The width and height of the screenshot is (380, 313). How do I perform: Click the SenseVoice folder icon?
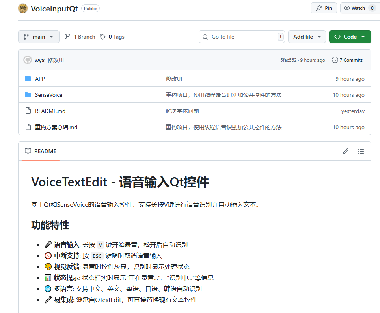pos(28,94)
